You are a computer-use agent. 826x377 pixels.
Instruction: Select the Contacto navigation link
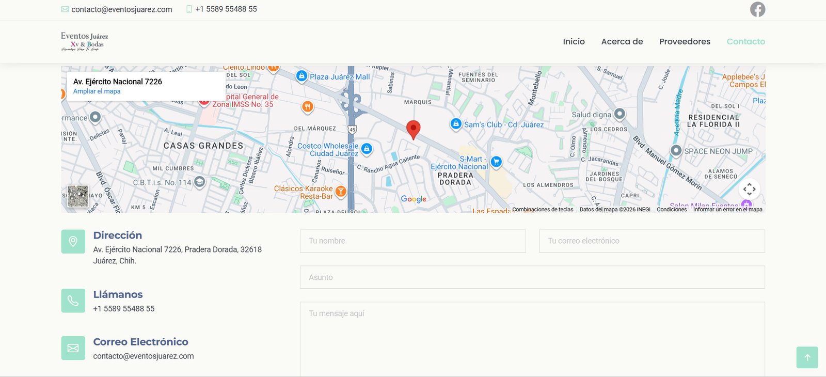[x=745, y=42]
